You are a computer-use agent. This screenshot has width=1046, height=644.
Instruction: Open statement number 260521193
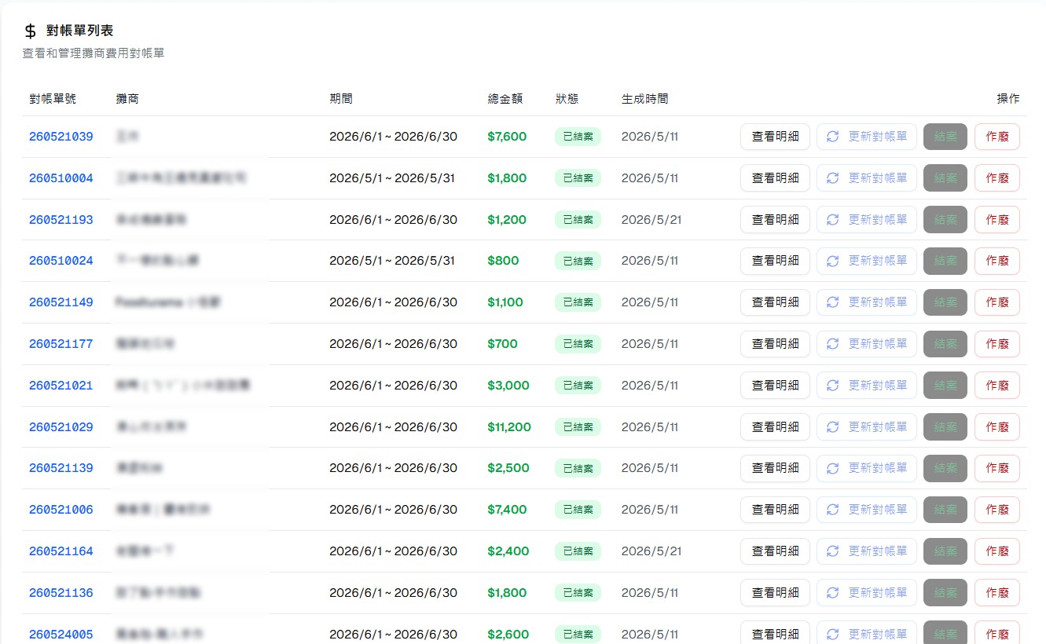(61, 220)
